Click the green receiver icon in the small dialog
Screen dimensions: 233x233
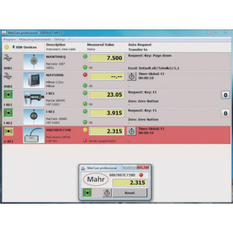point(87,193)
